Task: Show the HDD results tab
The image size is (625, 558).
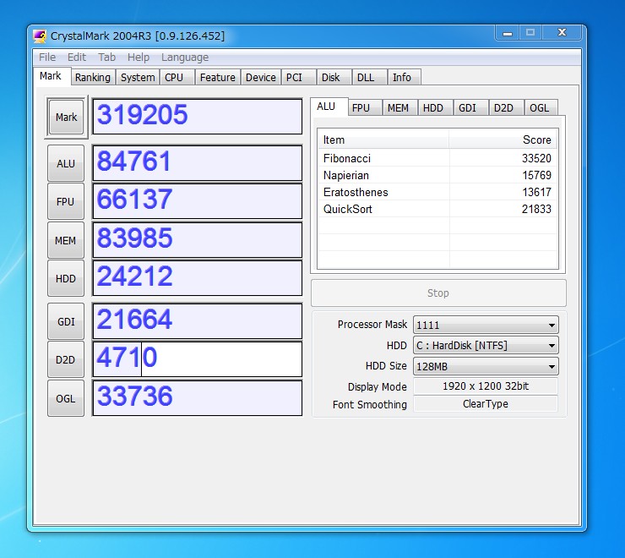Action: [436, 107]
